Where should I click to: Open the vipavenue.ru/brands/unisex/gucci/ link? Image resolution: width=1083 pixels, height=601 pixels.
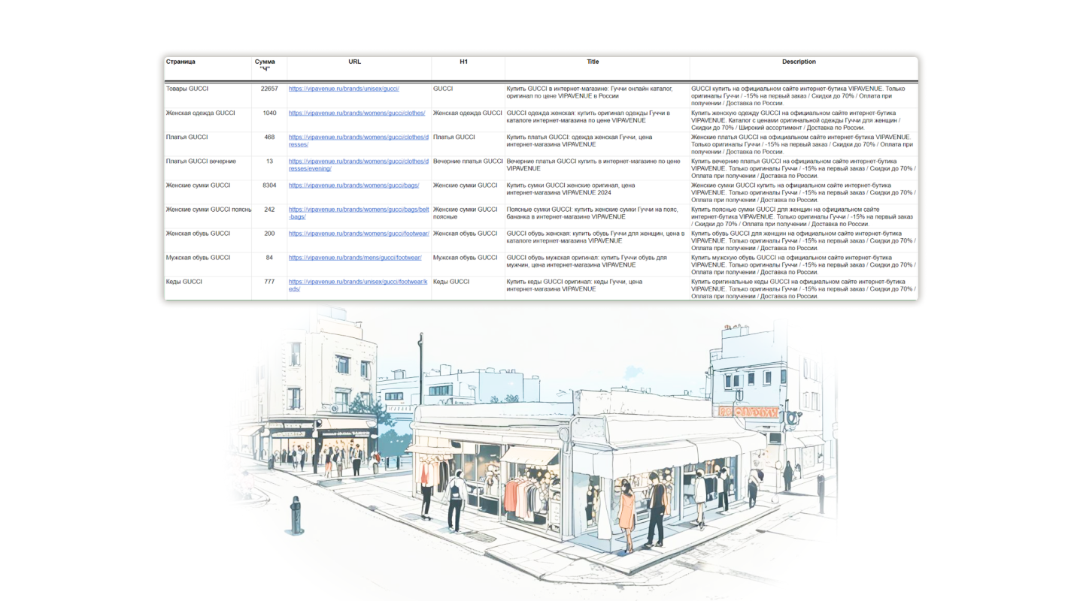point(344,89)
